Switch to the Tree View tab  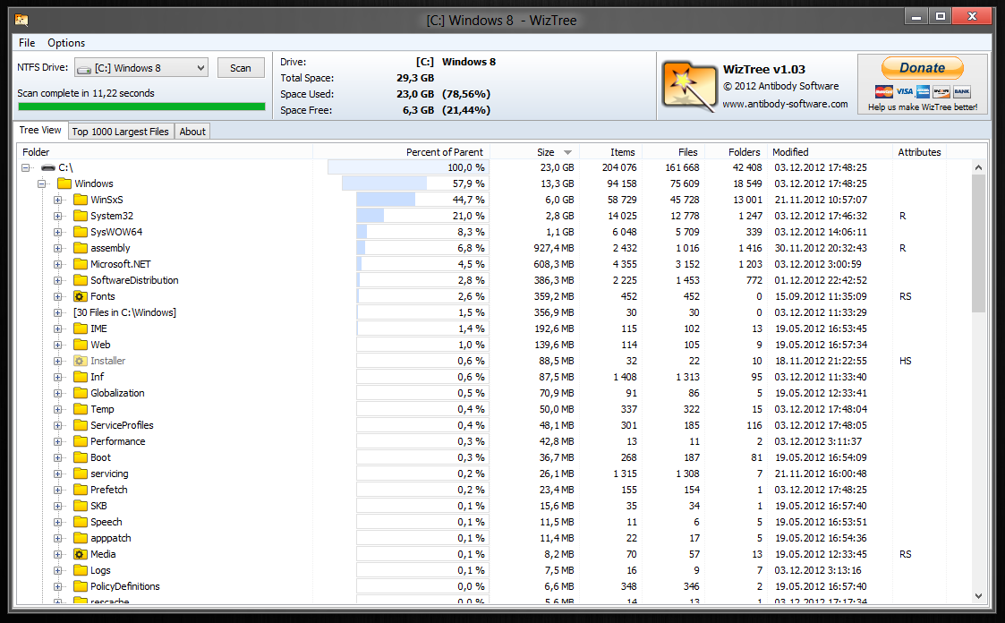(x=40, y=130)
